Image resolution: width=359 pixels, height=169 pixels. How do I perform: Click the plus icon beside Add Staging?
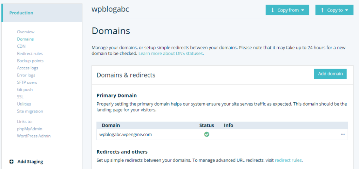click(x=12, y=162)
